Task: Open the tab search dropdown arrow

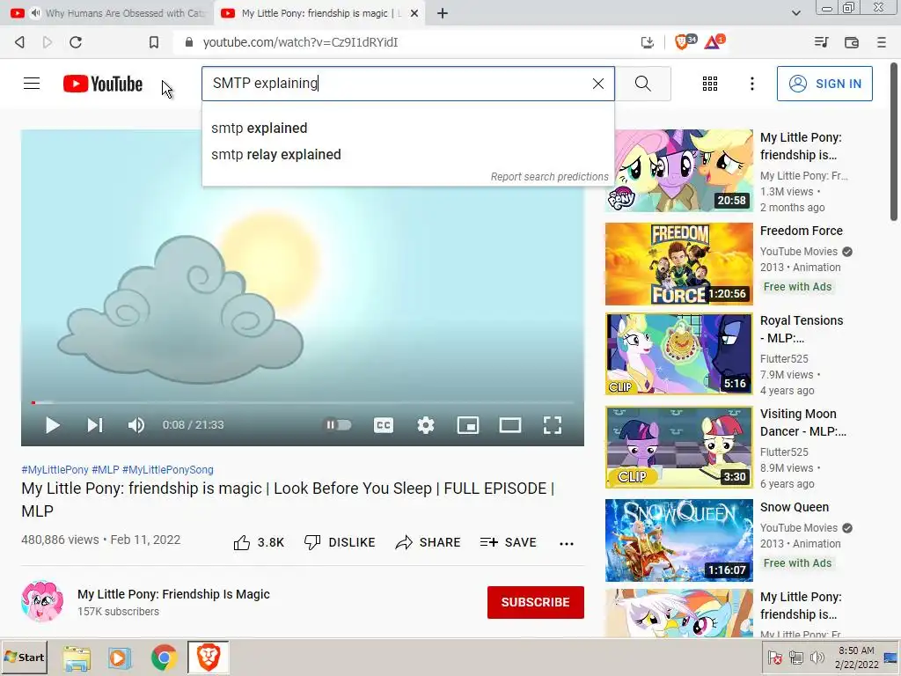Action: coord(795,13)
